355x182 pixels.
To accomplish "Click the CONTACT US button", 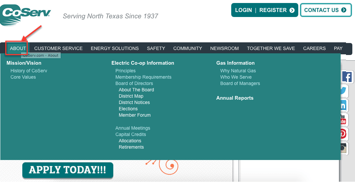I will click(326, 10).
